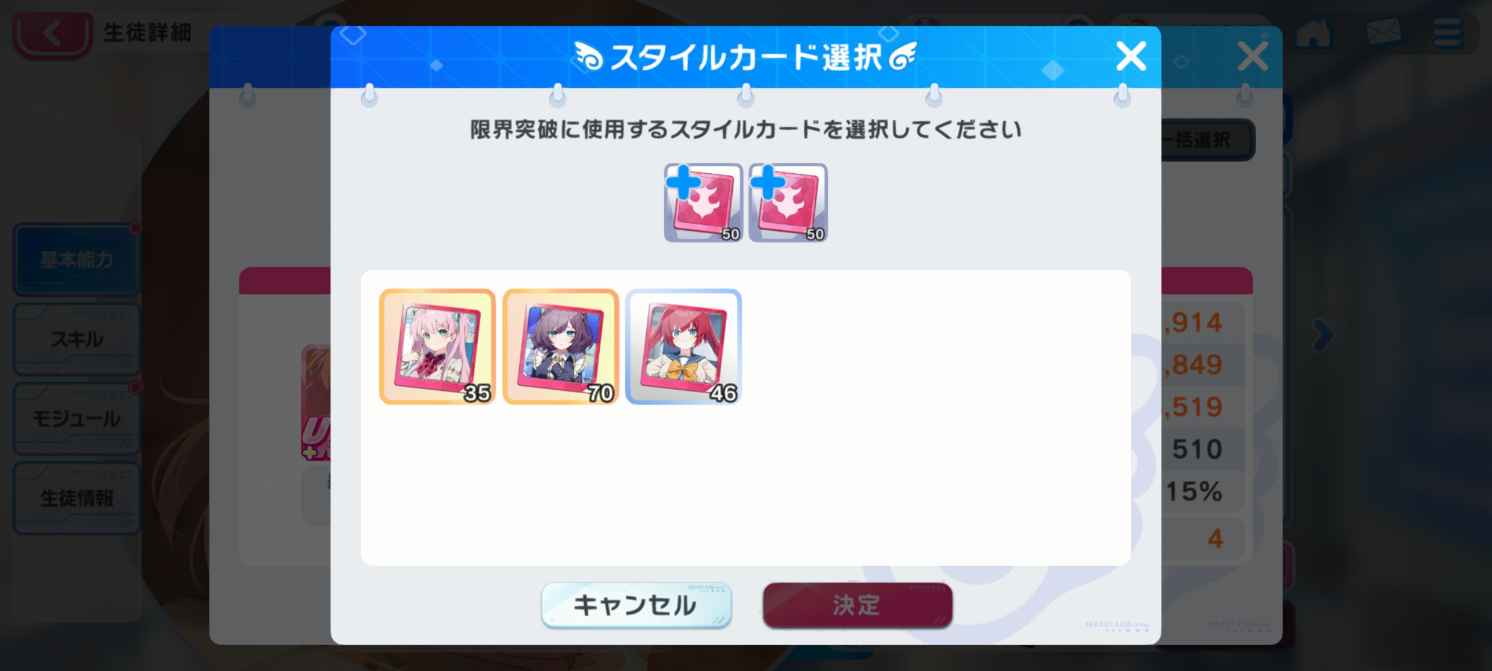Screen dimensions: 1492x671
Task: Tap the second empty card slot with plus
Action: pyautogui.click(x=788, y=203)
